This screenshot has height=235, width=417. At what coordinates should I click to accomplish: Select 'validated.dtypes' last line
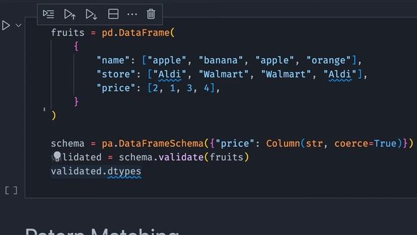96,171
